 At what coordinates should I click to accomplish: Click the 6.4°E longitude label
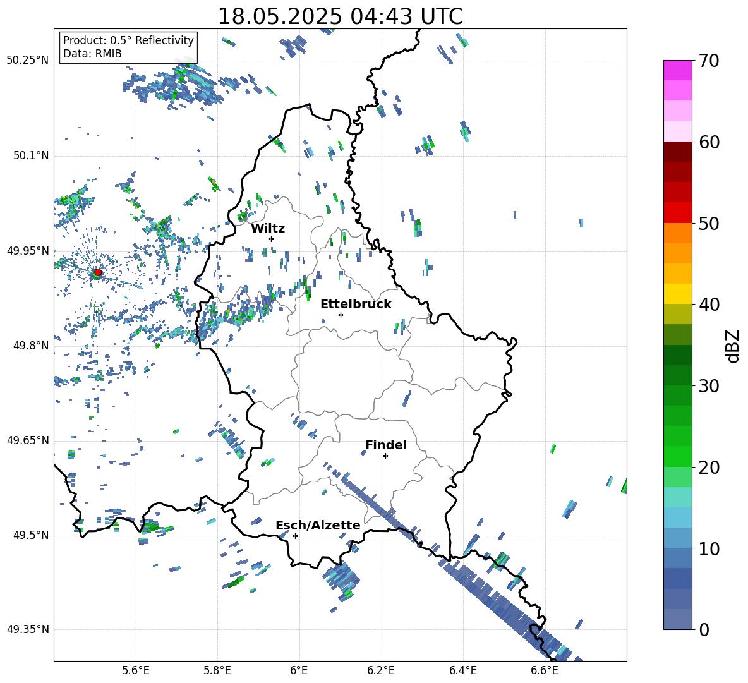click(x=462, y=670)
